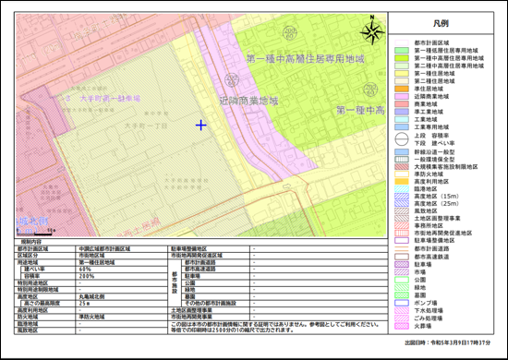508x360 pixels.
Task: Click the 上段 容積率 circle symbol in legend
Action: [x=402, y=139]
